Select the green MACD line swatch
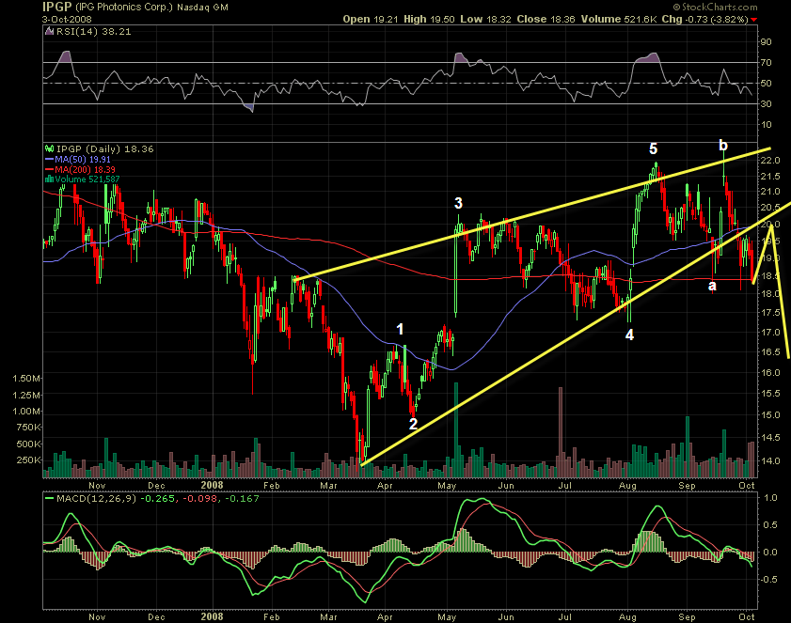The image size is (791, 623). [50, 499]
